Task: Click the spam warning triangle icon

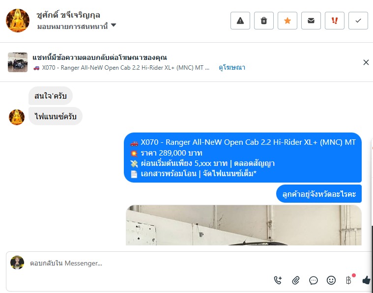Action: (x=240, y=21)
